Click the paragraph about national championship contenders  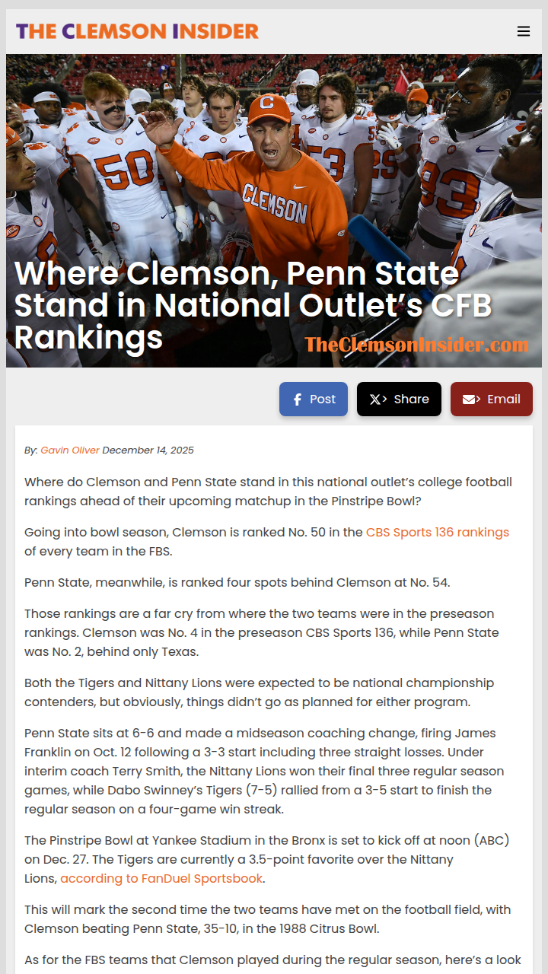pyautogui.click(x=259, y=692)
